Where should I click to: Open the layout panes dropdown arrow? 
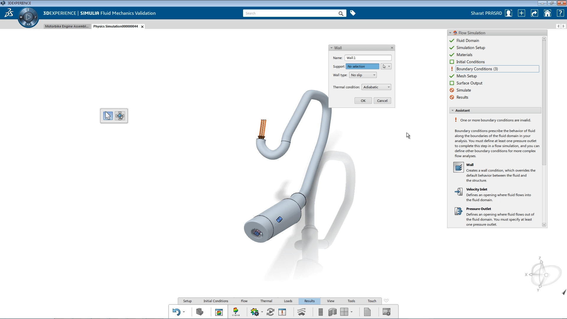pos(351,312)
